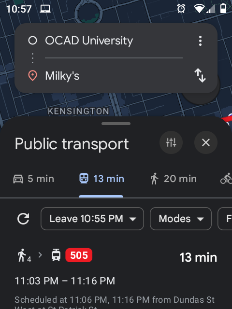Open the three-dot overflow menu
The image size is (232, 309).
[200, 41]
